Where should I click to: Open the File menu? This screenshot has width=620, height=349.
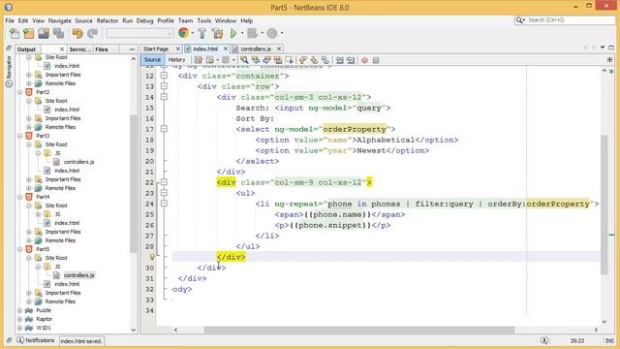(10, 20)
